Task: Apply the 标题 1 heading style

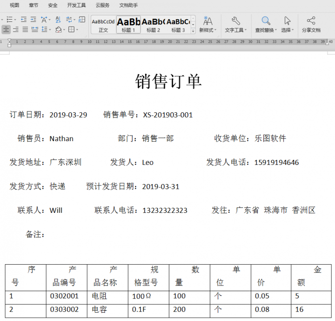Action: pyautogui.click(x=128, y=25)
